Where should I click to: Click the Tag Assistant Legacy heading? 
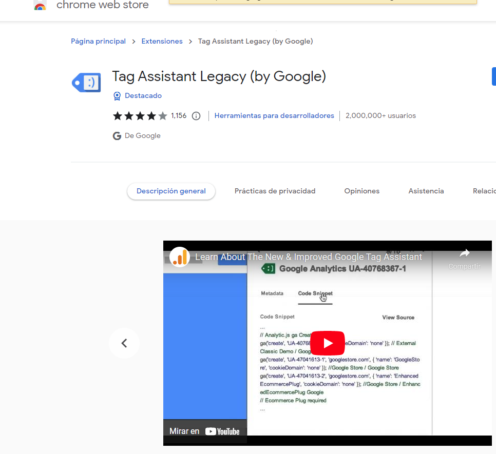tap(219, 76)
